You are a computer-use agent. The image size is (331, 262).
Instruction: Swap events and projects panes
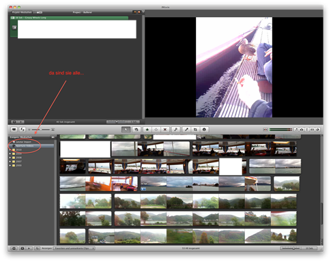[23, 130]
